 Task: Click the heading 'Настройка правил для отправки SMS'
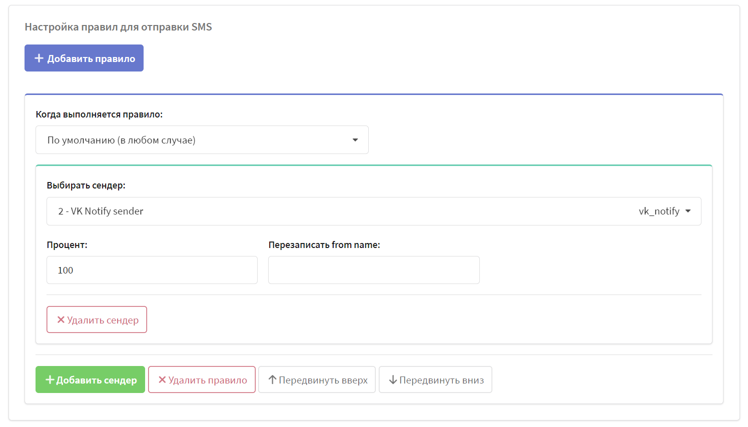118,27
